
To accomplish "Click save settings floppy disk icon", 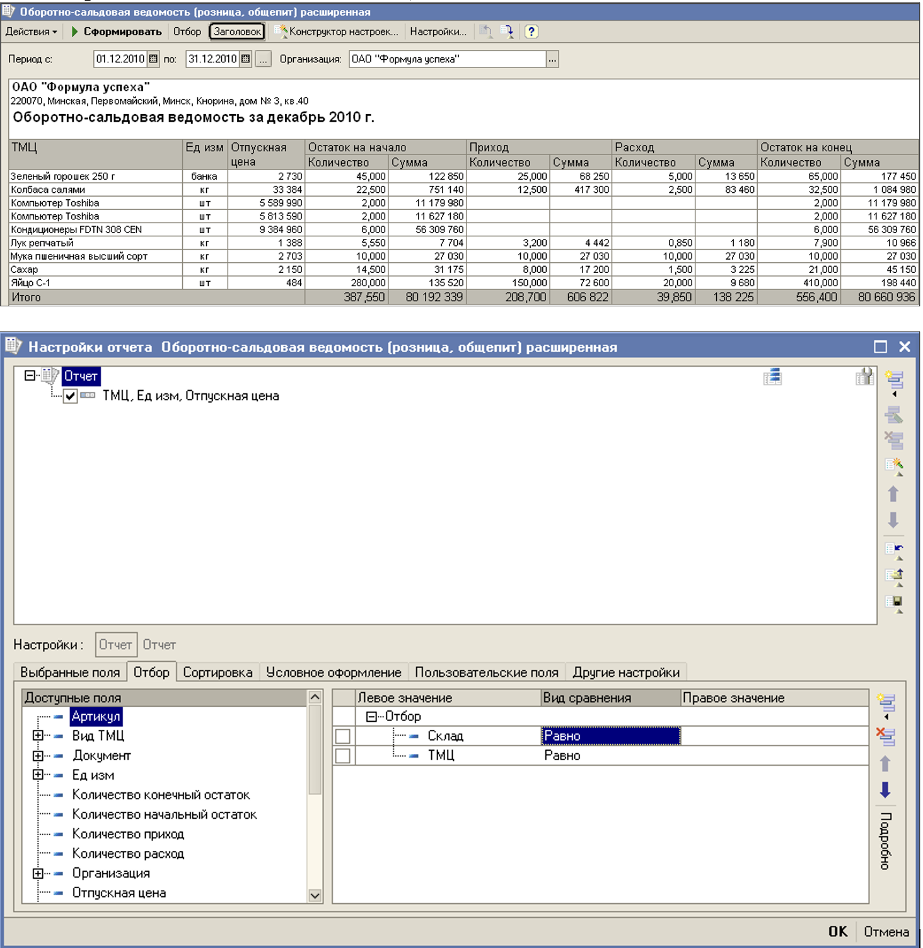I will (894, 602).
